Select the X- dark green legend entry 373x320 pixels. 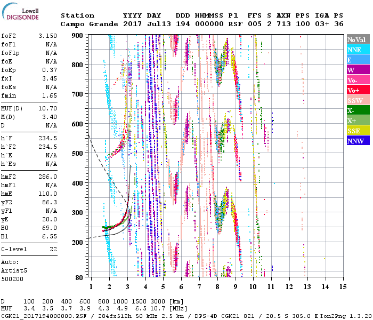coord(356,110)
